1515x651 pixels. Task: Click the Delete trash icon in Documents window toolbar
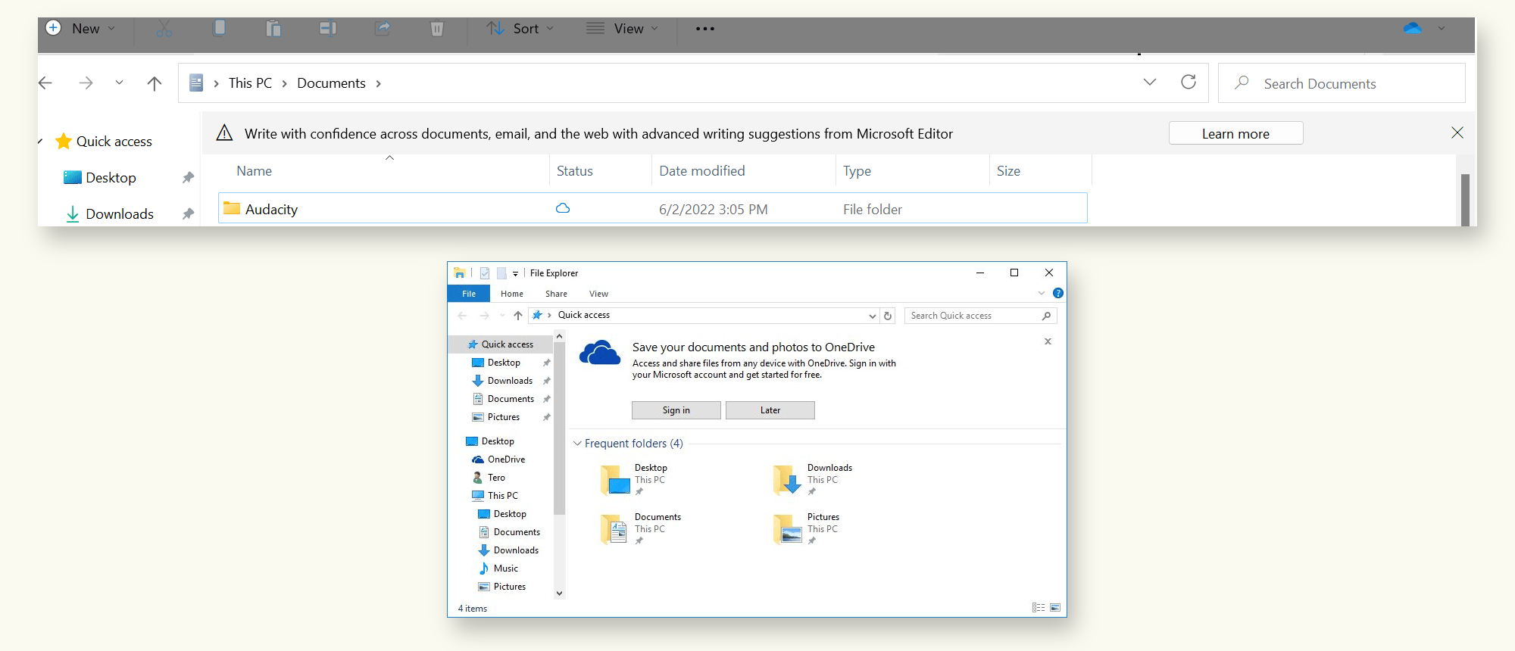pos(437,29)
